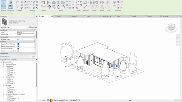Select Mirror - Pick Axis tool

(x=59, y=2)
